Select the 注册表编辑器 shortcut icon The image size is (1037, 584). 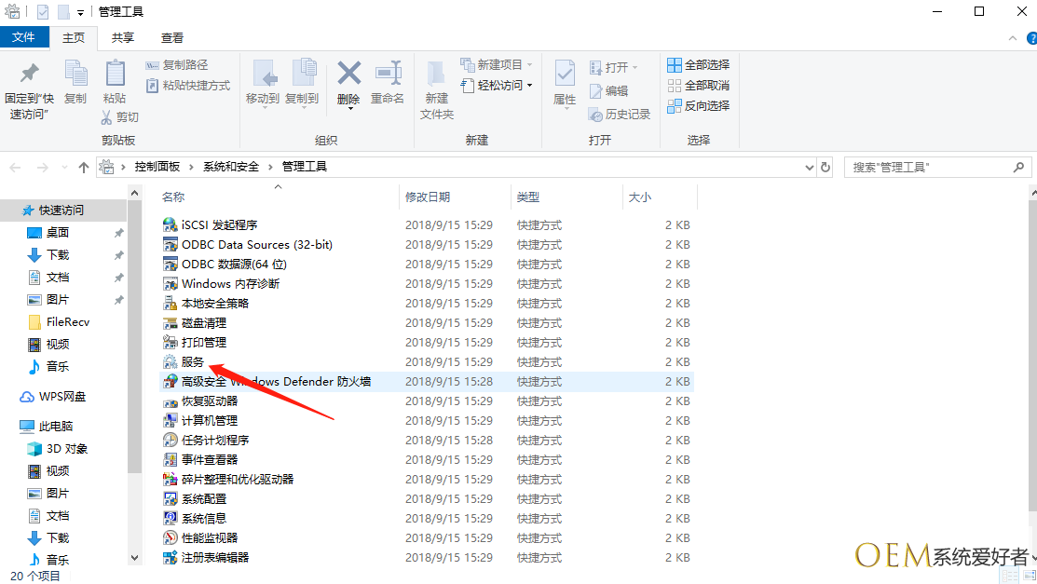[x=171, y=558]
